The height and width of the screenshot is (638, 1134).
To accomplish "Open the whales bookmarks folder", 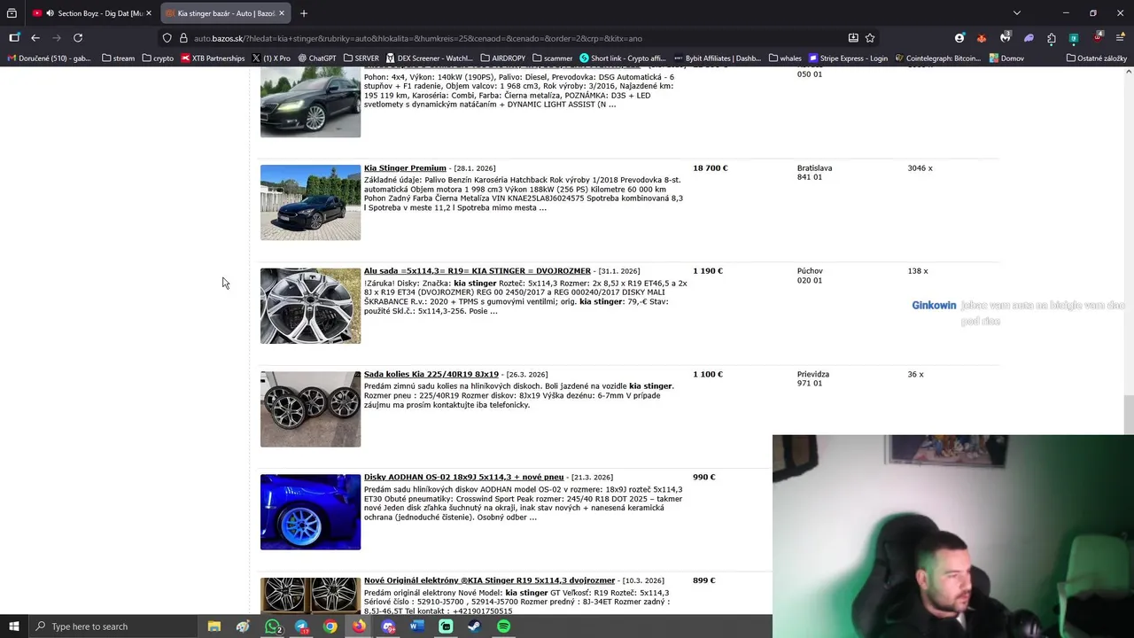I will point(785,58).
